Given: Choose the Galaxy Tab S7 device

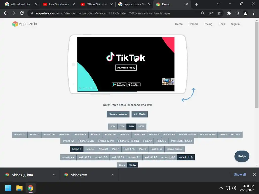Looking at the screenshot, I should pos(175,149).
